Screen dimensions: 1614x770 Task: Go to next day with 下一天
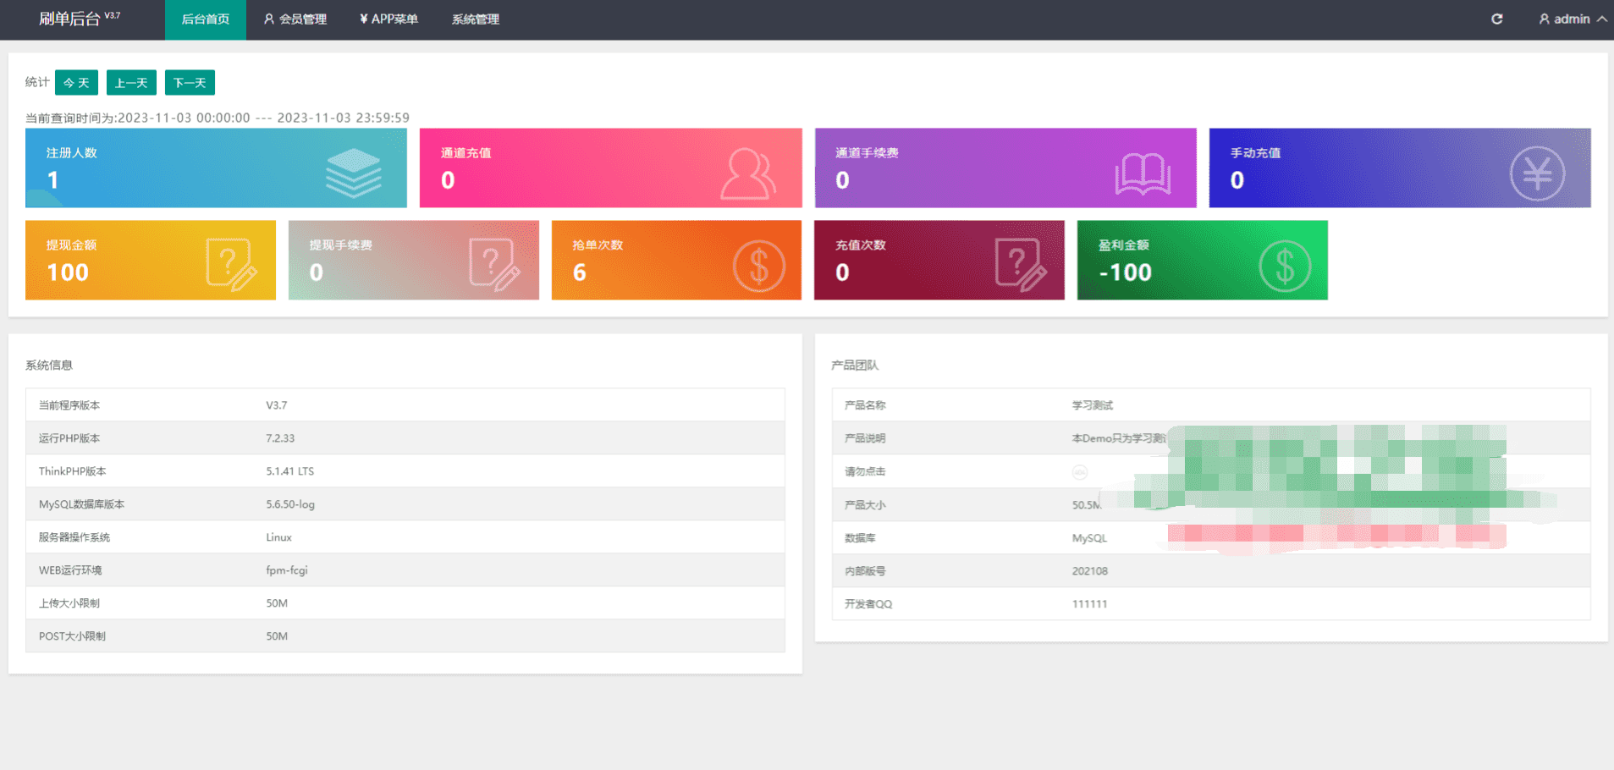190,83
